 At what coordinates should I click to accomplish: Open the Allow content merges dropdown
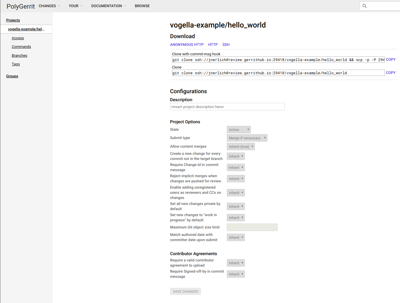coord(241,147)
